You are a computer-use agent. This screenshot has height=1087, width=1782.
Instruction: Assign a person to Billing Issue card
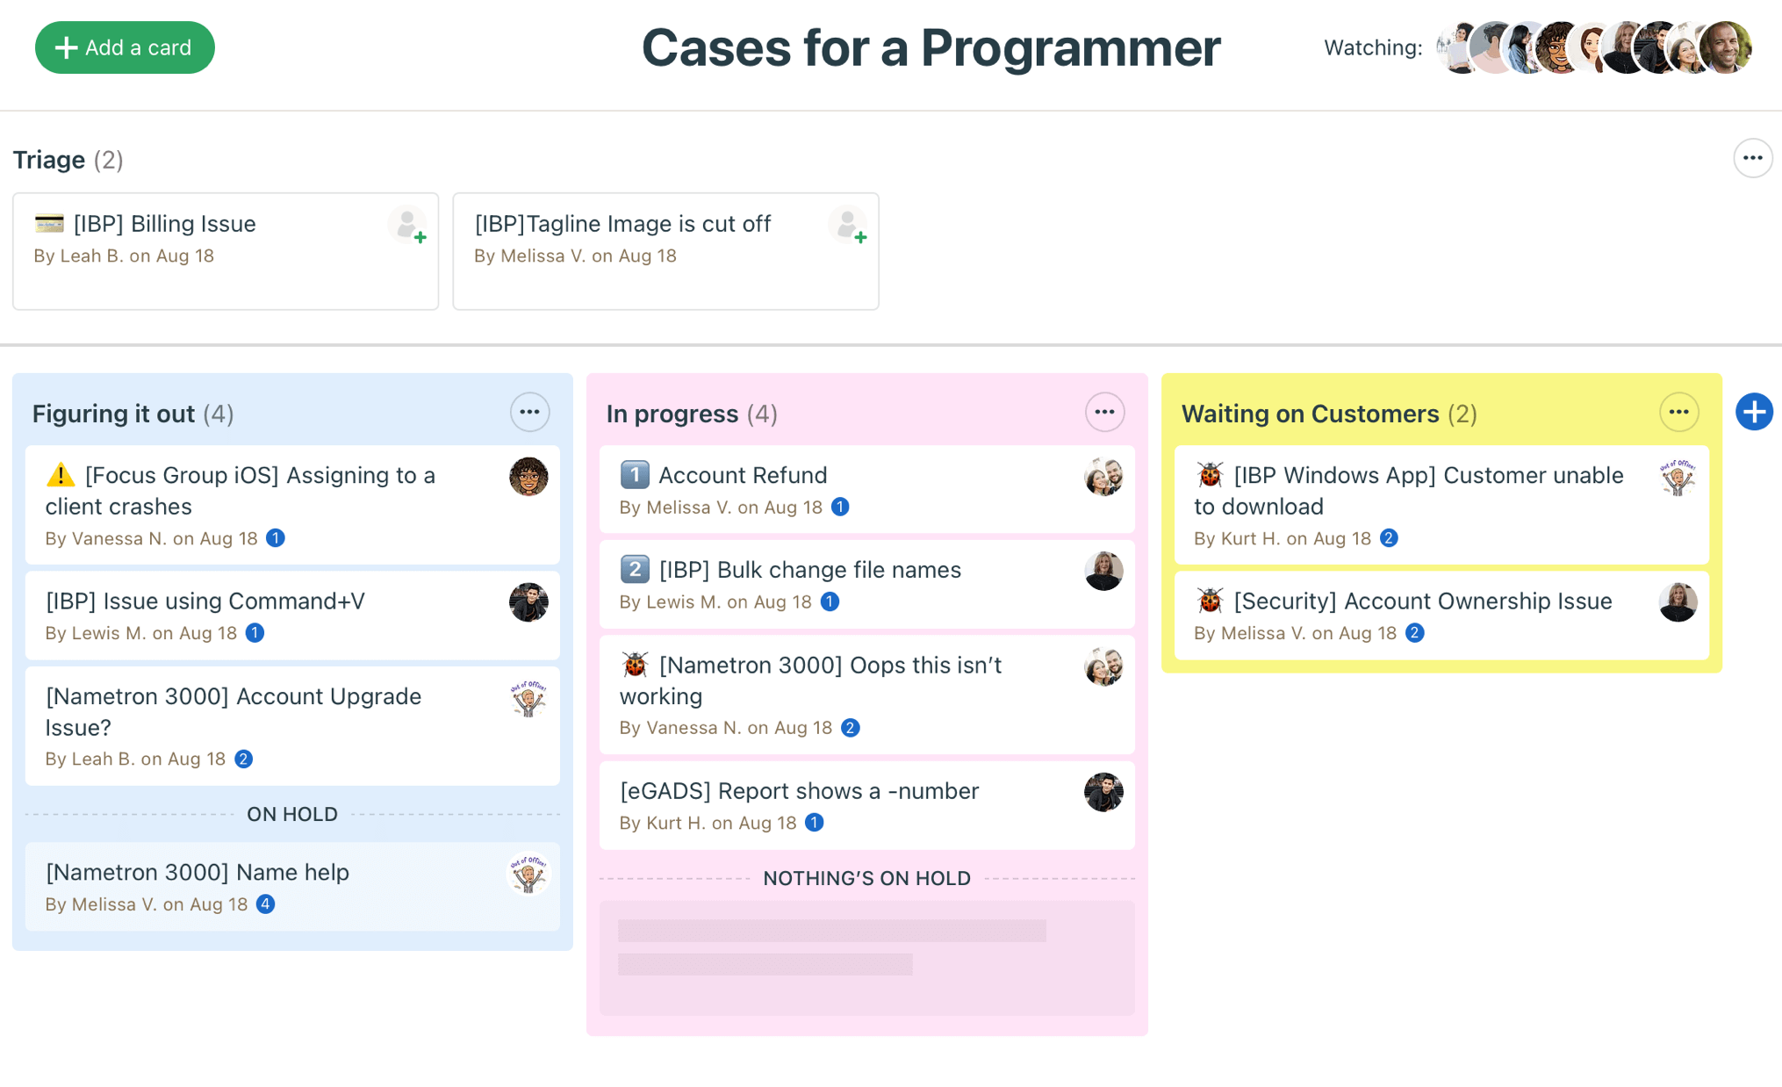407,226
